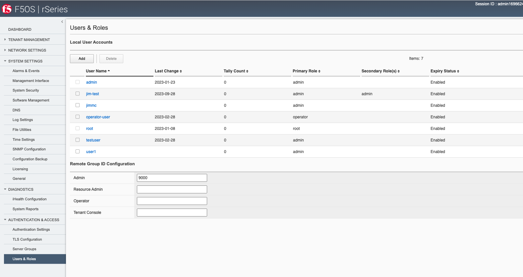The height and width of the screenshot is (277, 523).
Task: Open System Security settings
Action: (x=26, y=90)
